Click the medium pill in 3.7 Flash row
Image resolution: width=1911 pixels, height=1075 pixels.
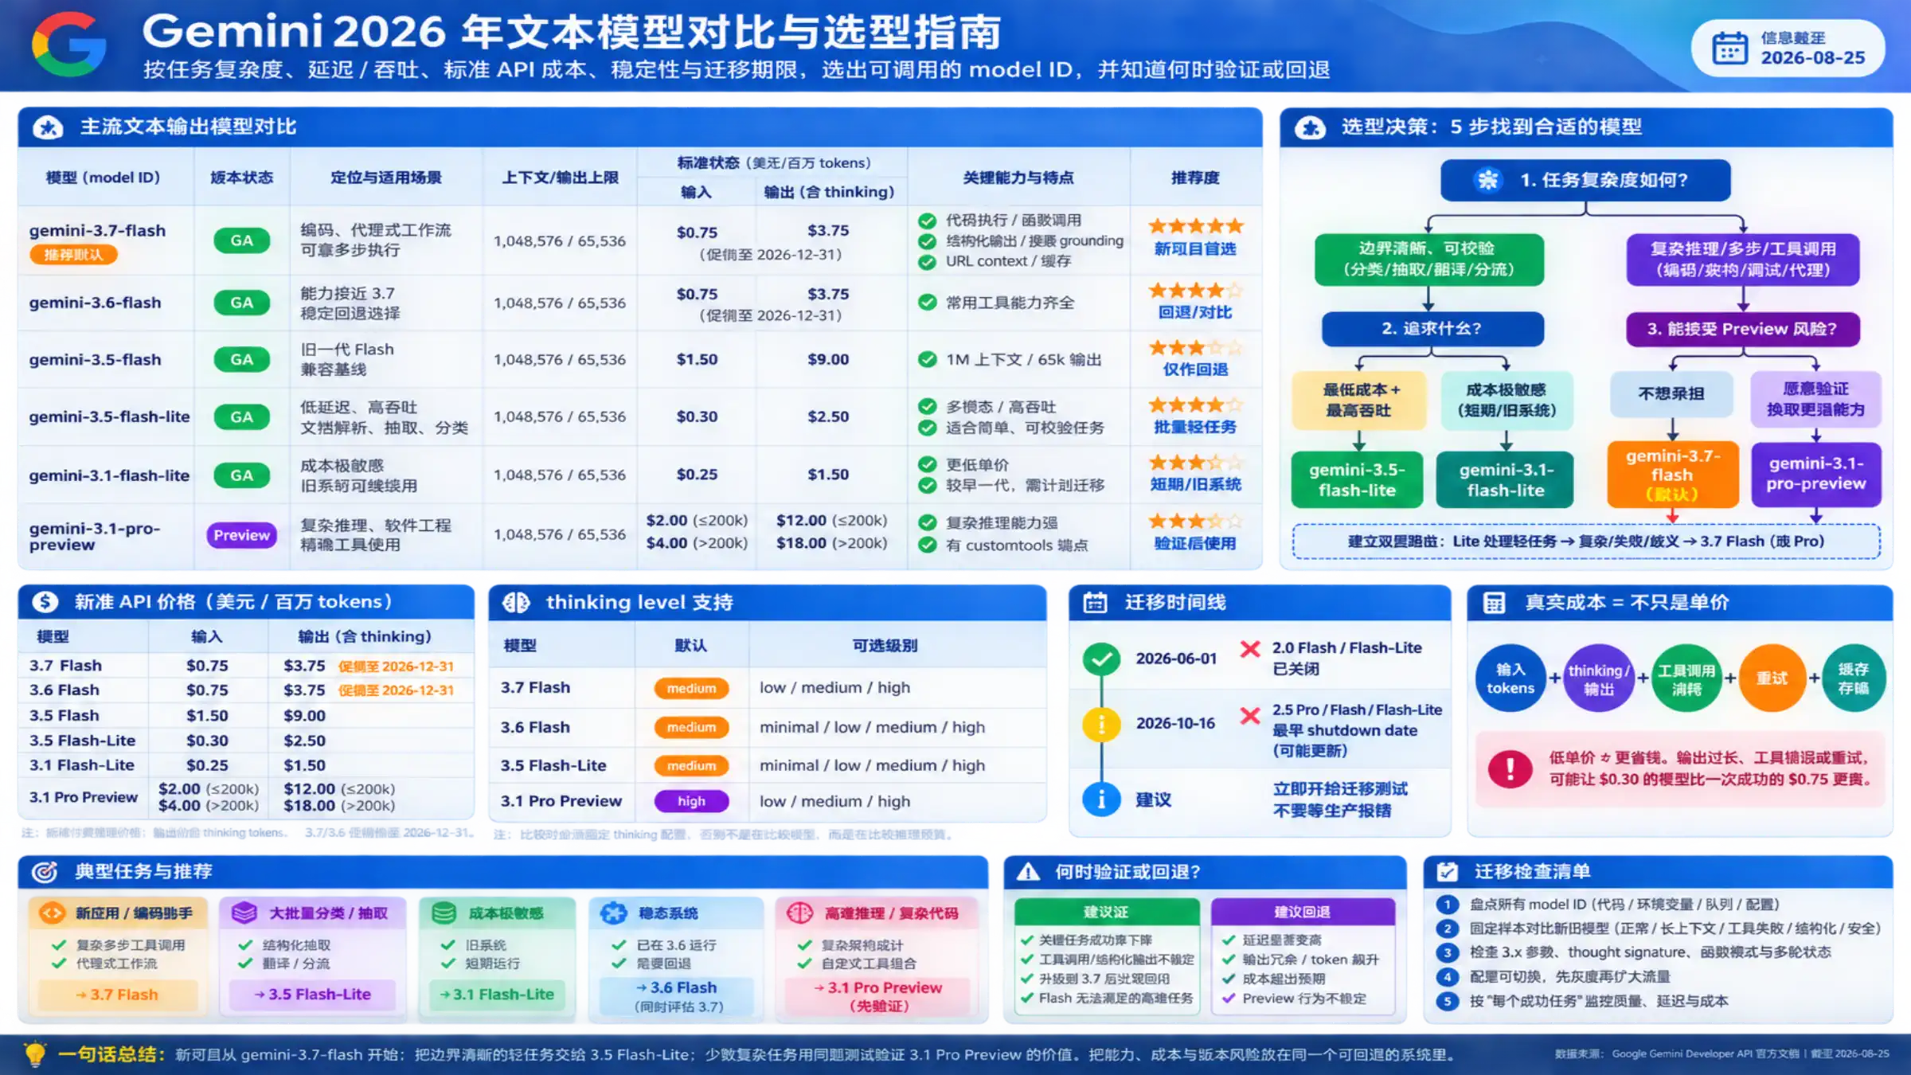coord(691,688)
